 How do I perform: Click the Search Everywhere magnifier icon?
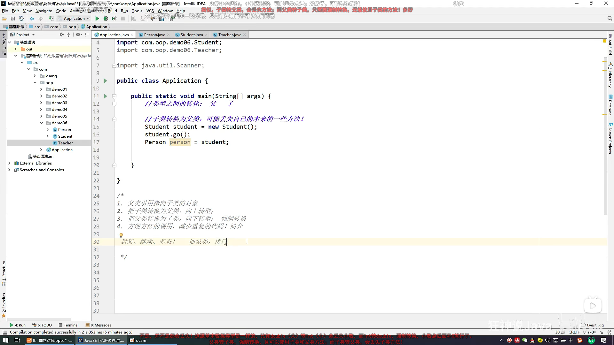click(x=610, y=19)
